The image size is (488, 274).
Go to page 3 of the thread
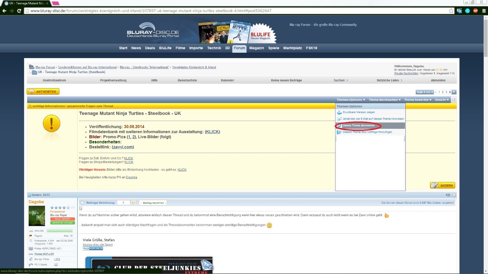point(446,92)
